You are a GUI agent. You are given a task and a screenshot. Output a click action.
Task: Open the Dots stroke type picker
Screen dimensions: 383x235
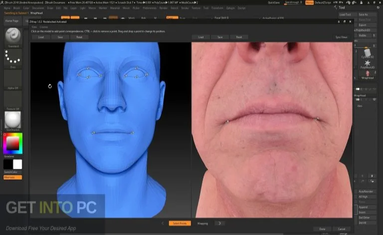click(x=12, y=57)
